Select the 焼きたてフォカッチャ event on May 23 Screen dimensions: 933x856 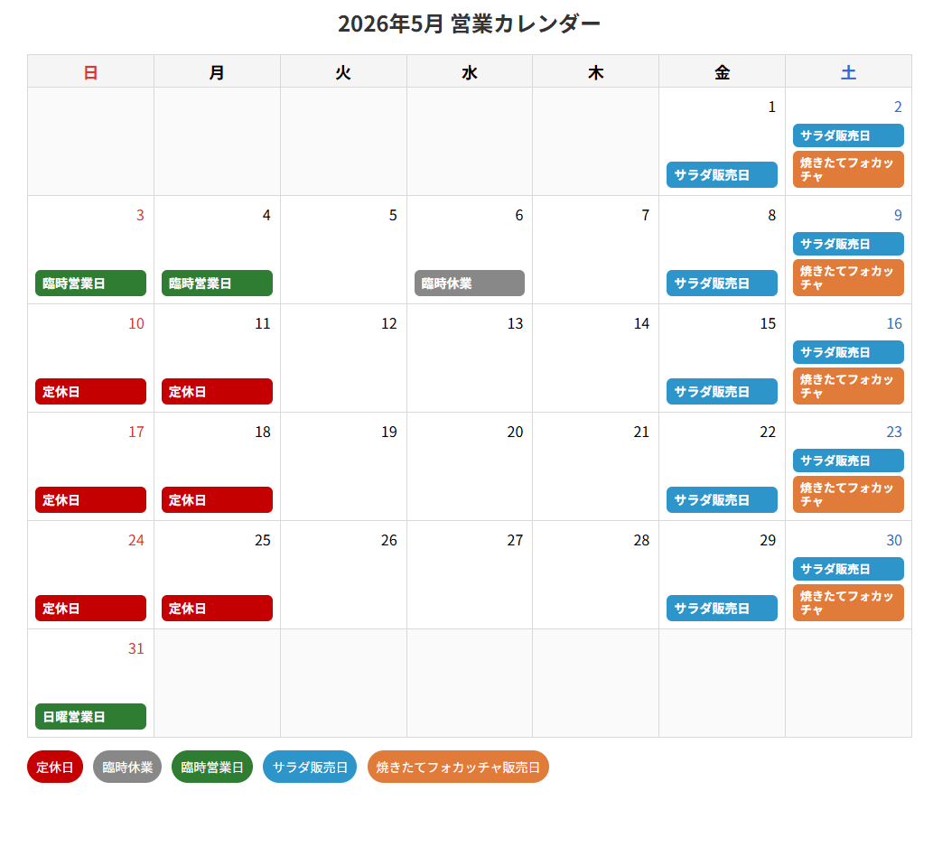848,494
